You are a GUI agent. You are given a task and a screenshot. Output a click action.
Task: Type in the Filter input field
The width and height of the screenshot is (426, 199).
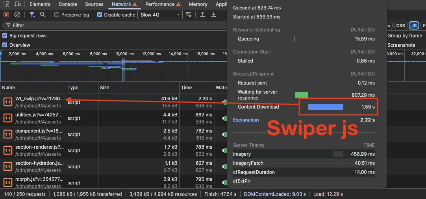click(x=79, y=25)
